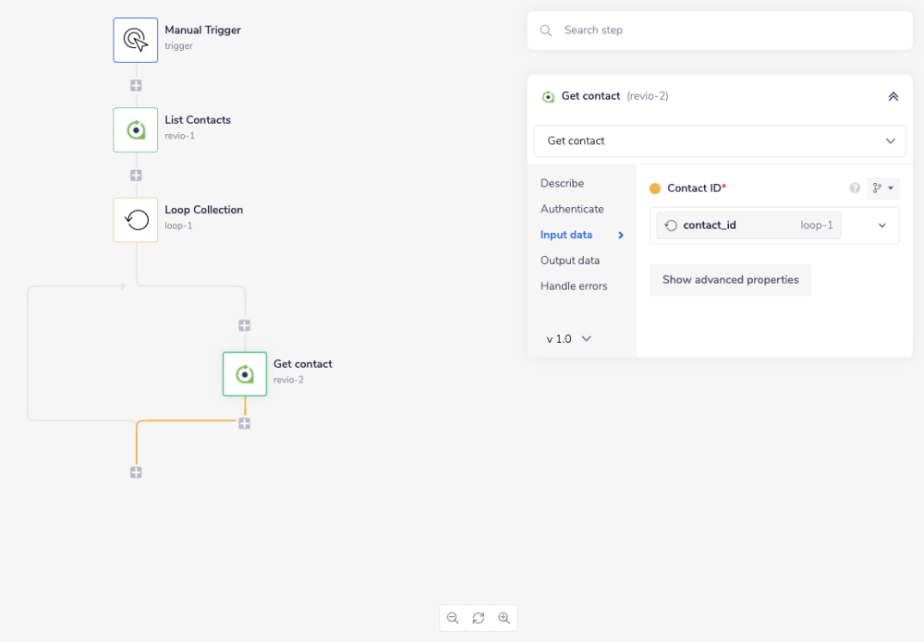Screen dimensions: 924x643
Task: Open the Get contact operation dropdown
Action: click(720, 141)
